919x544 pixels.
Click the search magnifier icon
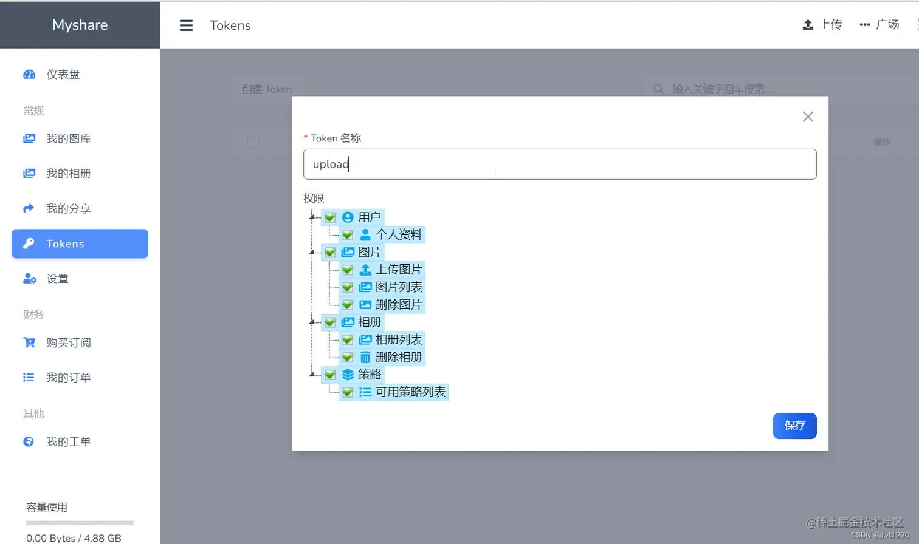(x=658, y=89)
